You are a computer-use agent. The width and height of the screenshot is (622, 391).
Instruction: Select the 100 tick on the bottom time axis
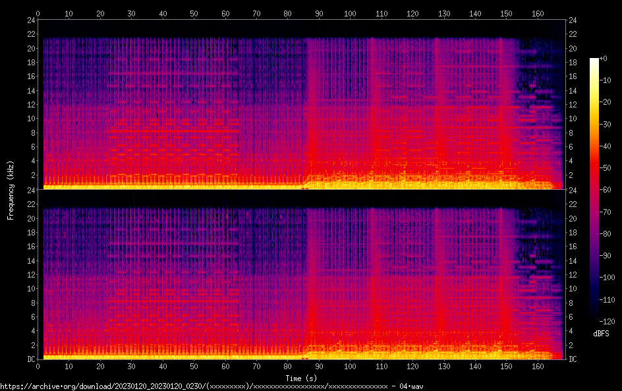pyautogui.click(x=350, y=367)
